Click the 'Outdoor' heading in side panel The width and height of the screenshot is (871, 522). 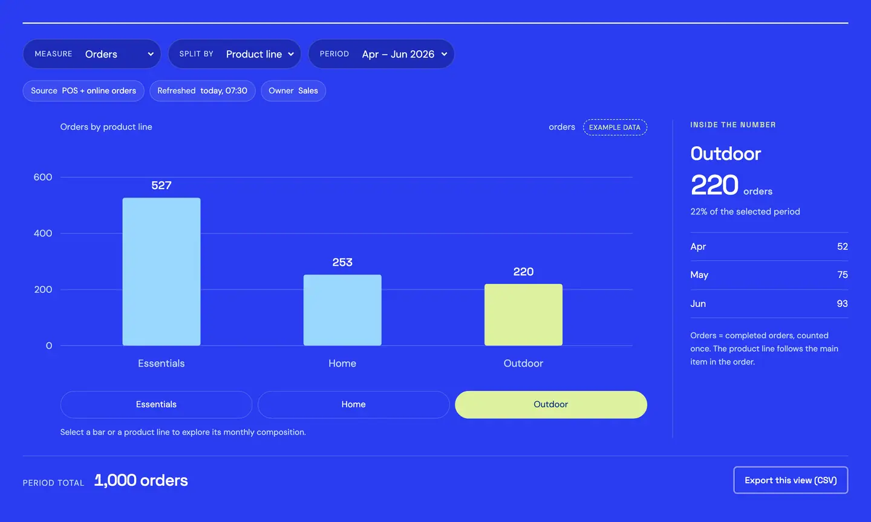(x=726, y=153)
